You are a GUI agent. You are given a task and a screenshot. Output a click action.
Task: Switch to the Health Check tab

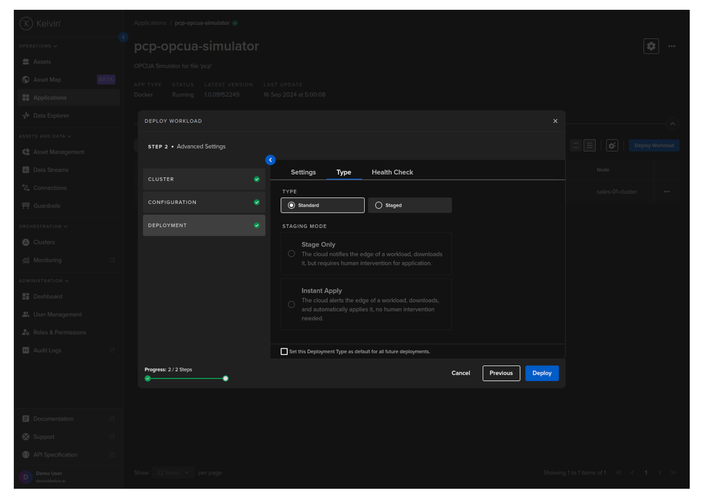click(x=392, y=172)
